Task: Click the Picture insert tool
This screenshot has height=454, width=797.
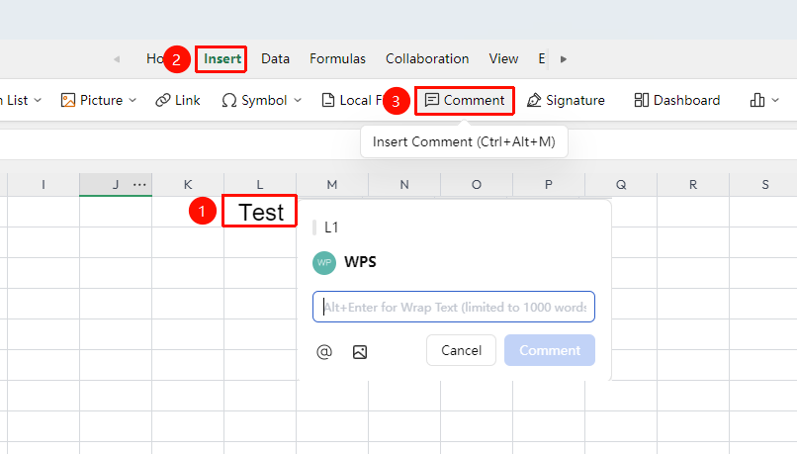Action: [x=92, y=100]
